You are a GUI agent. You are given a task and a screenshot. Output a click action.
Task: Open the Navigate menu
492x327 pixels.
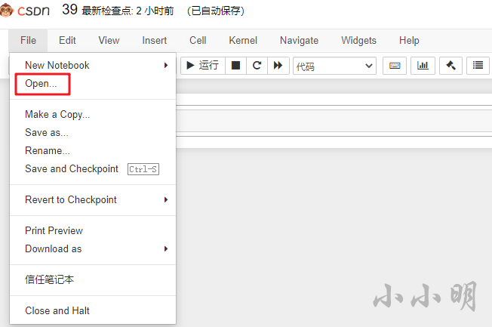(300, 41)
